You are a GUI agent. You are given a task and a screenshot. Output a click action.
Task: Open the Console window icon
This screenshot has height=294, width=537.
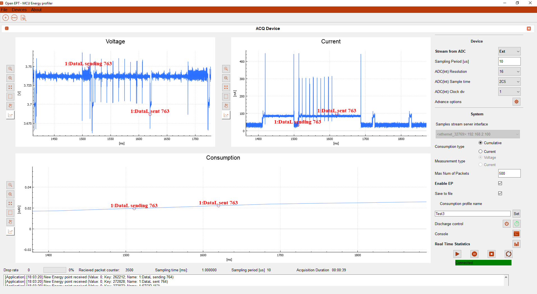(516, 234)
